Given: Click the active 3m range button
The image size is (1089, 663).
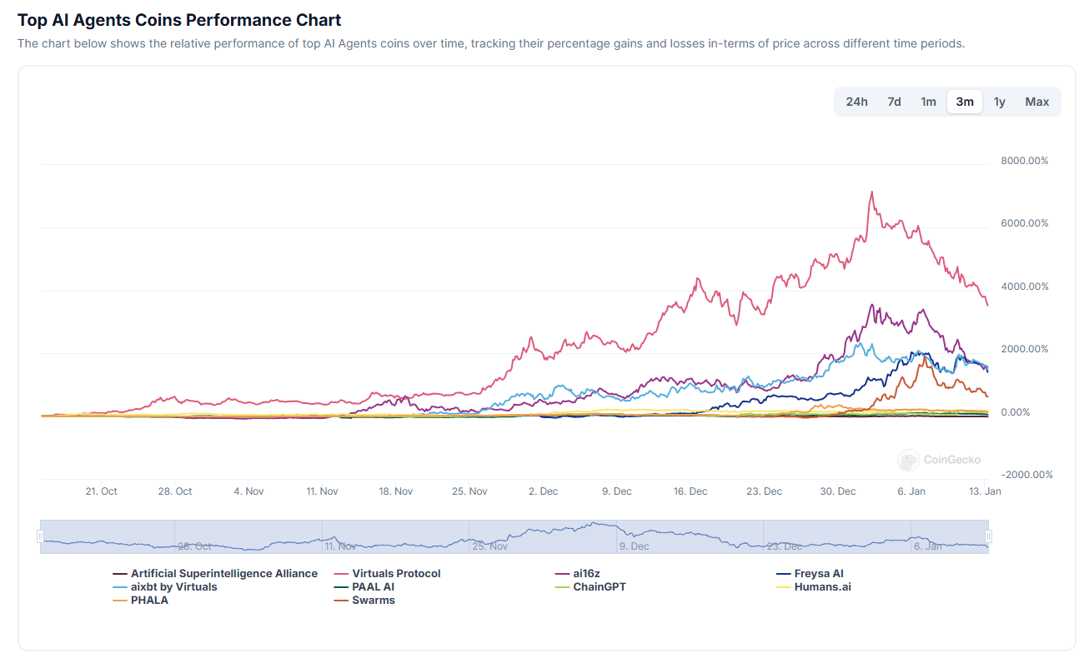Looking at the screenshot, I should click(x=964, y=101).
